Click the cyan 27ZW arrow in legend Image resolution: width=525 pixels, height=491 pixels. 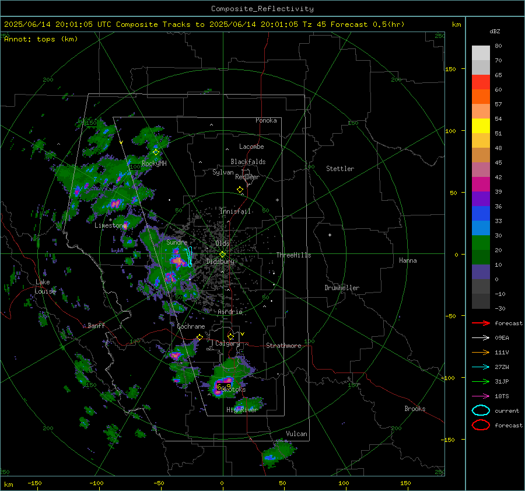point(481,367)
